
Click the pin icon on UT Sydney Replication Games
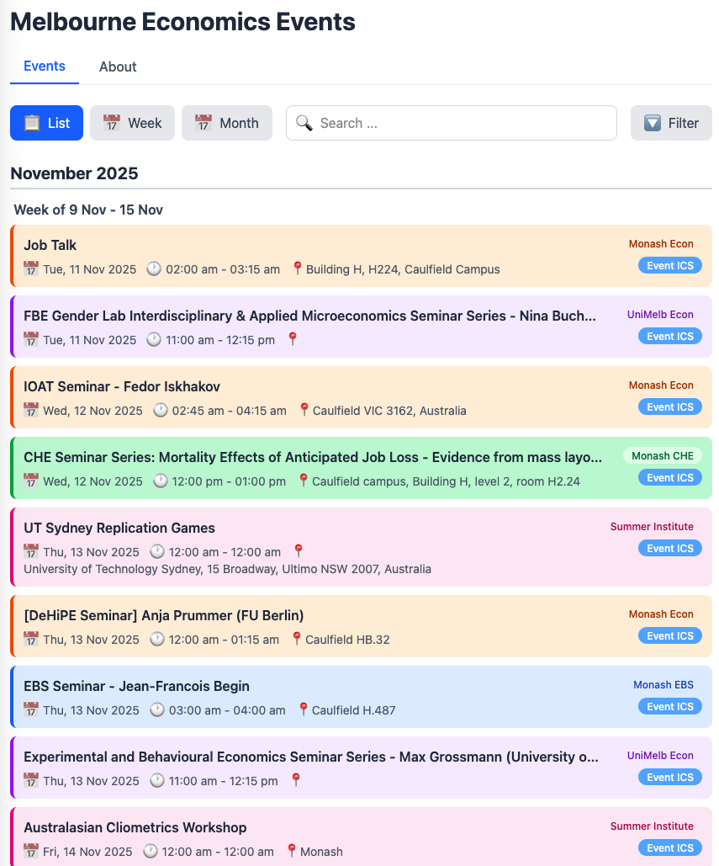(x=298, y=552)
